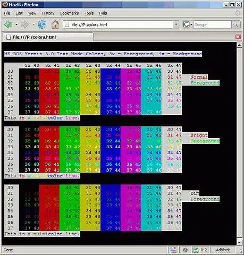Open the Edit menu

coord(19,13)
